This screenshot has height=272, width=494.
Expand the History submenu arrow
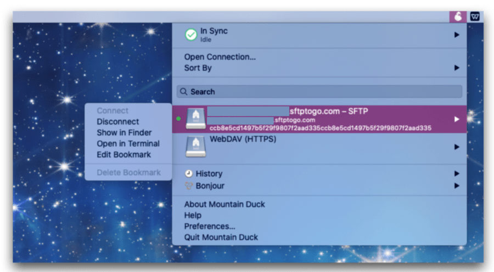(457, 173)
